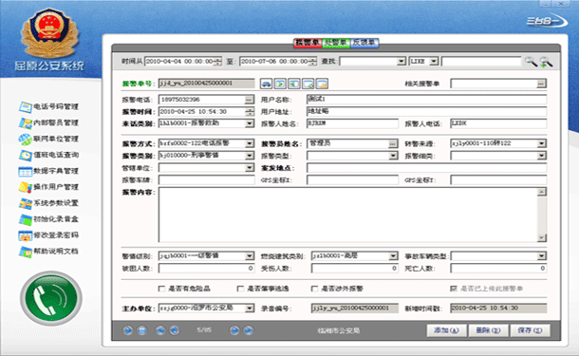
Task: Click the blue list icon in the bottom bar
Action: pyautogui.click(x=141, y=330)
